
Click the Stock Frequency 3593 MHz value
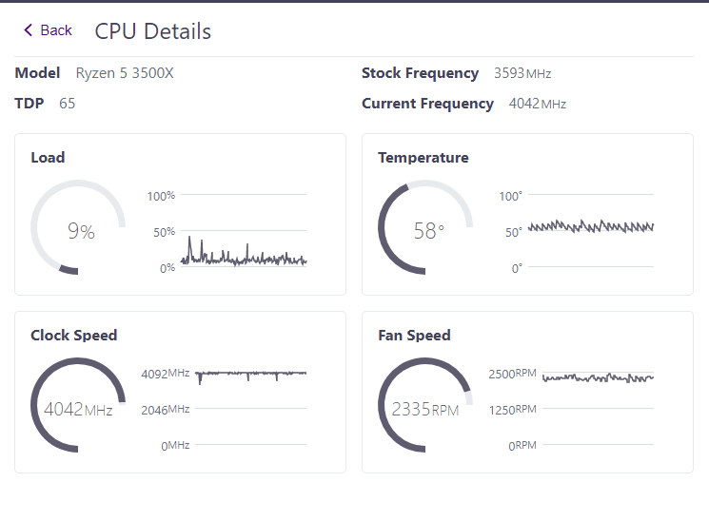(522, 73)
